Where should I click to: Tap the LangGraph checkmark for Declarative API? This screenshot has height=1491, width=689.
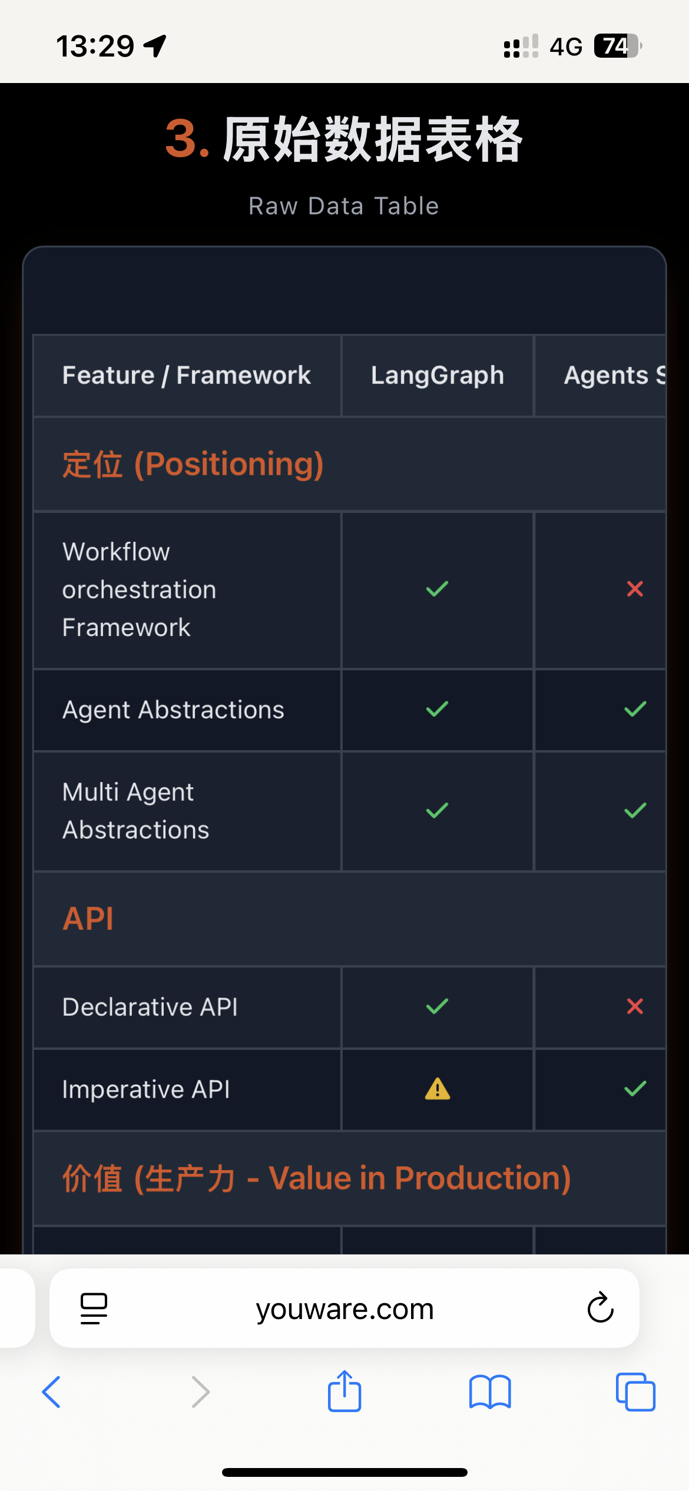(437, 1006)
